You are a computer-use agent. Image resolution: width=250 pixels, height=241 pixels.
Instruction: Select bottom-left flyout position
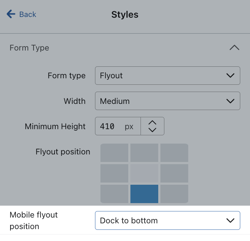tap(114, 194)
